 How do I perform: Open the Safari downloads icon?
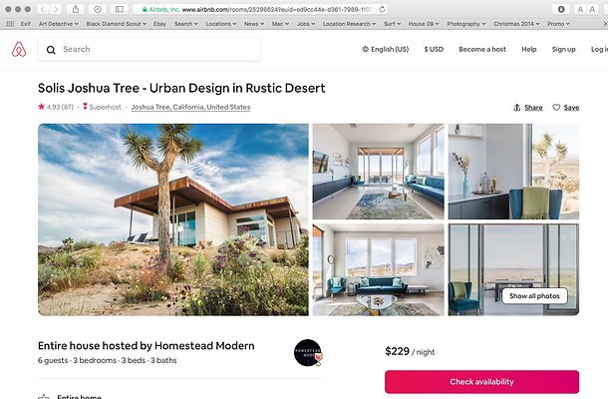click(561, 9)
